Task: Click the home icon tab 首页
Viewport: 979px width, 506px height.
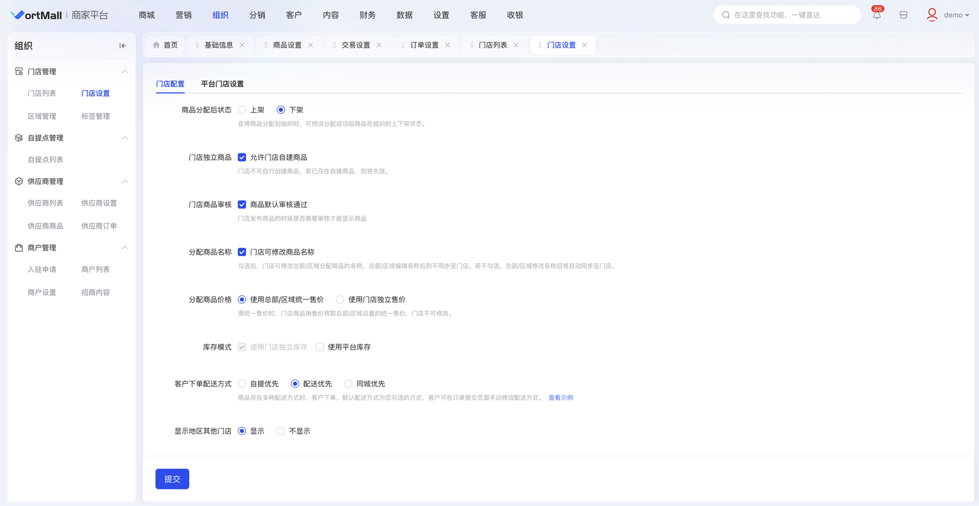Action: tap(165, 45)
